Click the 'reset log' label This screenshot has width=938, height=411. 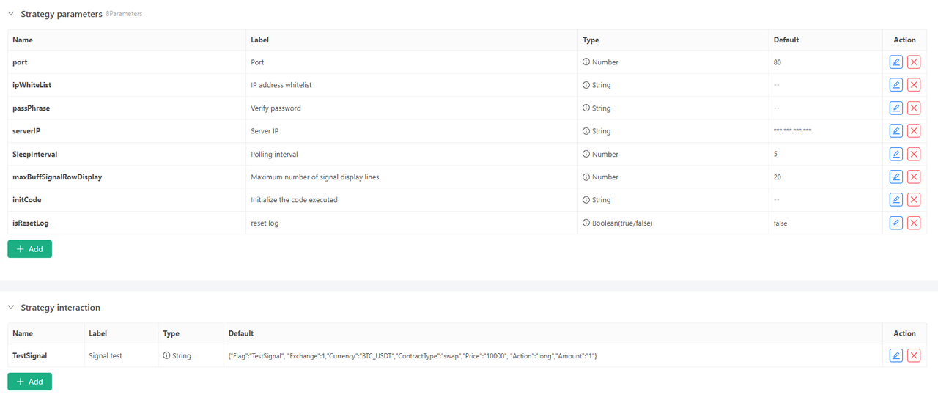(x=265, y=223)
